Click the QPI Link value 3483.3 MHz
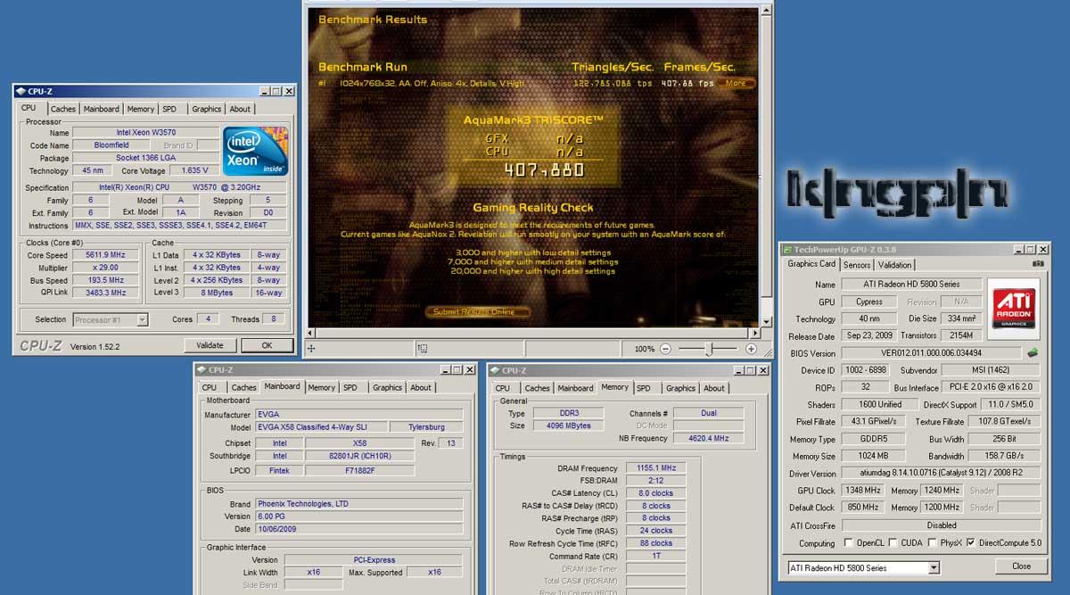This screenshot has width=1070, height=595. point(104,293)
